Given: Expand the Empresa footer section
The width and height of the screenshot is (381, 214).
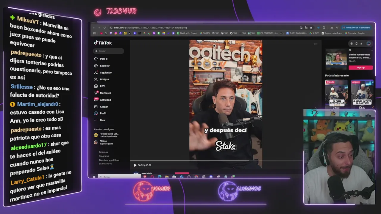Looking at the screenshot, I should click(103, 152).
